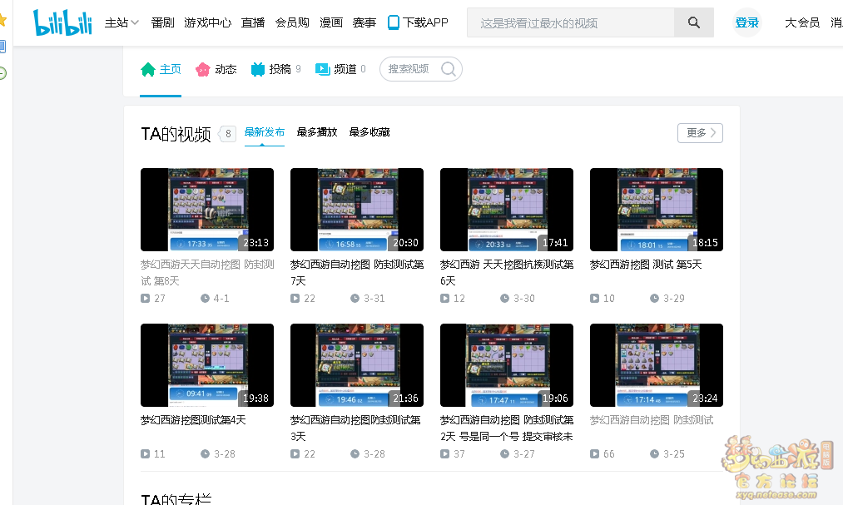Click the last video title 梦幻西游自动挖图 防封测试
This screenshot has width=843, height=505.
[x=652, y=420]
